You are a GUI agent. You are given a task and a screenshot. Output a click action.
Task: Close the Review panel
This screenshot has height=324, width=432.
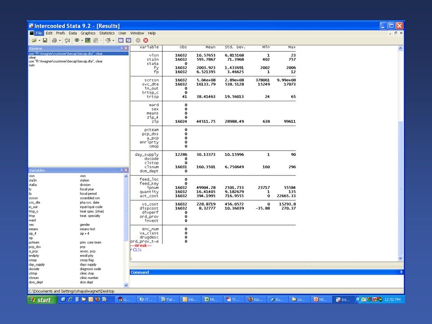126,48
